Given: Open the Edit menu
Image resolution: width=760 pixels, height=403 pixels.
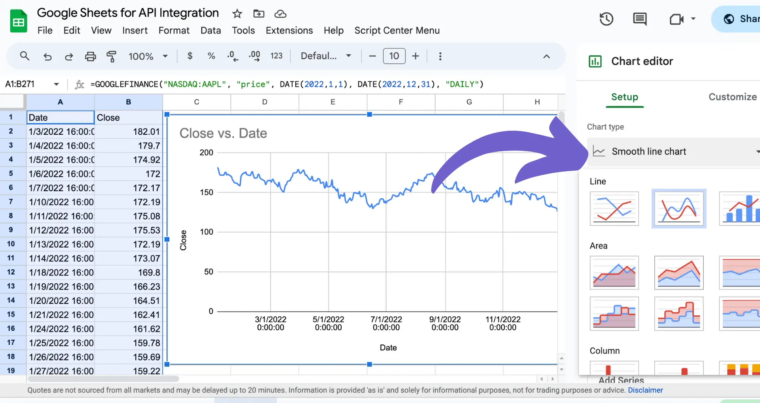Looking at the screenshot, I should (72, 30).
